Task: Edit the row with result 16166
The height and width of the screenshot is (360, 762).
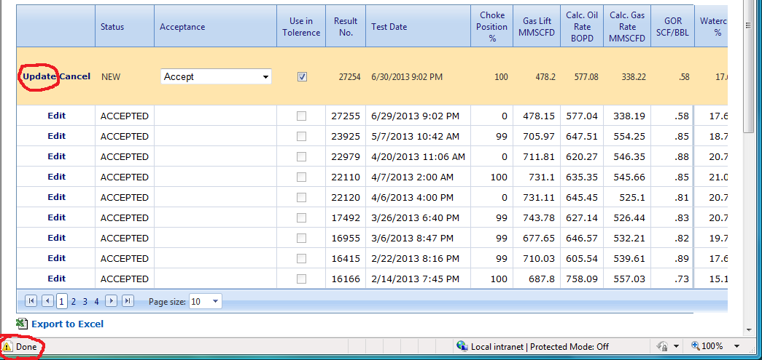Action: pyautogui.click(x=56, y=279)
